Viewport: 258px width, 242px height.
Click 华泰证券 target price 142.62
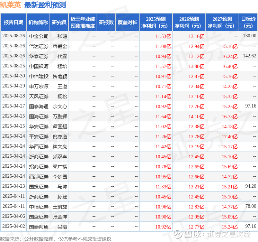click(x=249, y=56)
